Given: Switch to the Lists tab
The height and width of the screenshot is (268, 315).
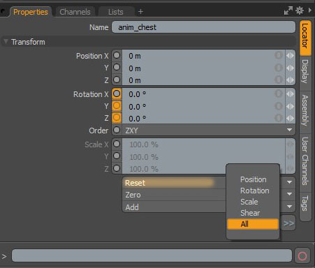Looking at the screenshot, I should pyautogui.click(x=116, y=12).
